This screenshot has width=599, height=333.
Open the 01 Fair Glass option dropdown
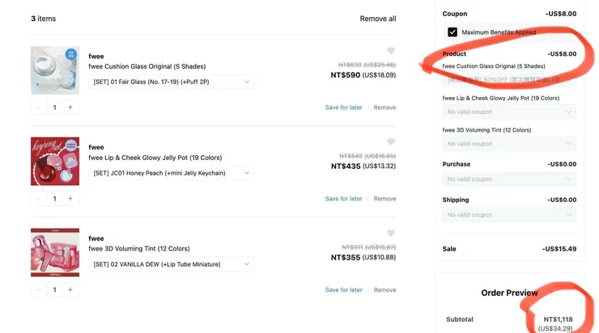coord(171,82)
